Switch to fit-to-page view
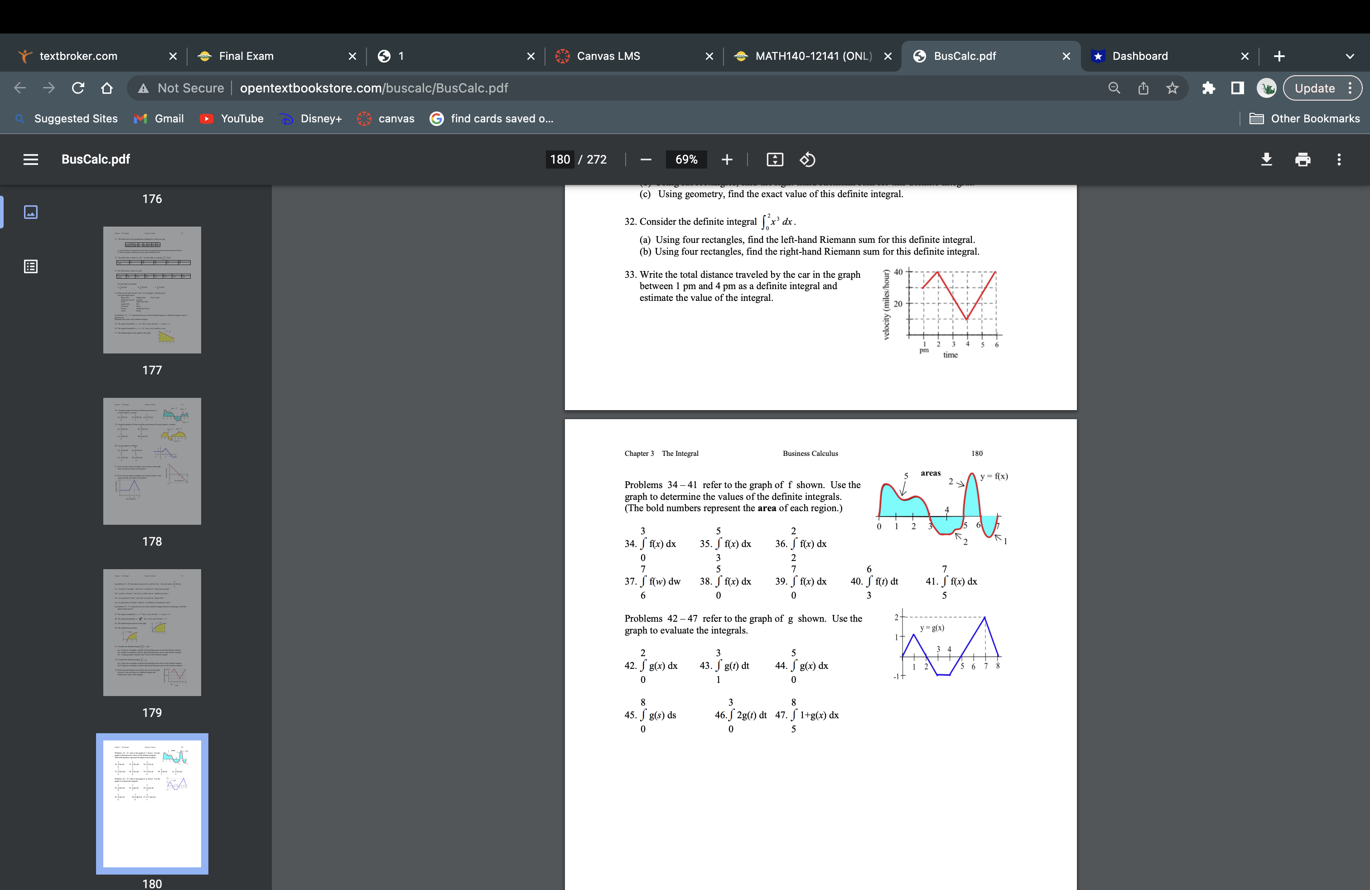 tap(775, 160)
